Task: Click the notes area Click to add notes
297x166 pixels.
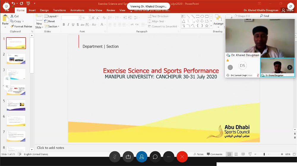Action: click(x=50, y=148)
